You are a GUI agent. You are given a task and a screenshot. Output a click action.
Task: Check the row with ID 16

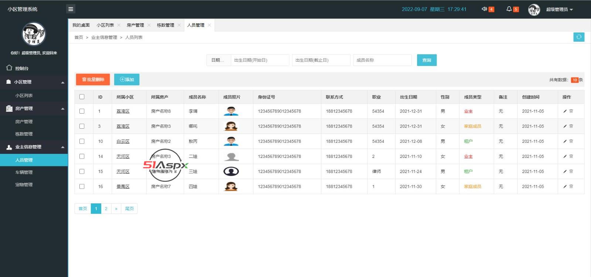pyautogui.click(x=82, y=187)
